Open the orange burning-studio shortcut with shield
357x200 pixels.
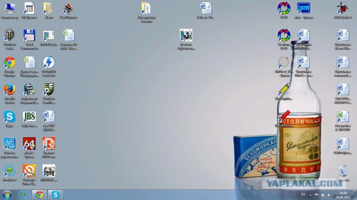point(29,171)
